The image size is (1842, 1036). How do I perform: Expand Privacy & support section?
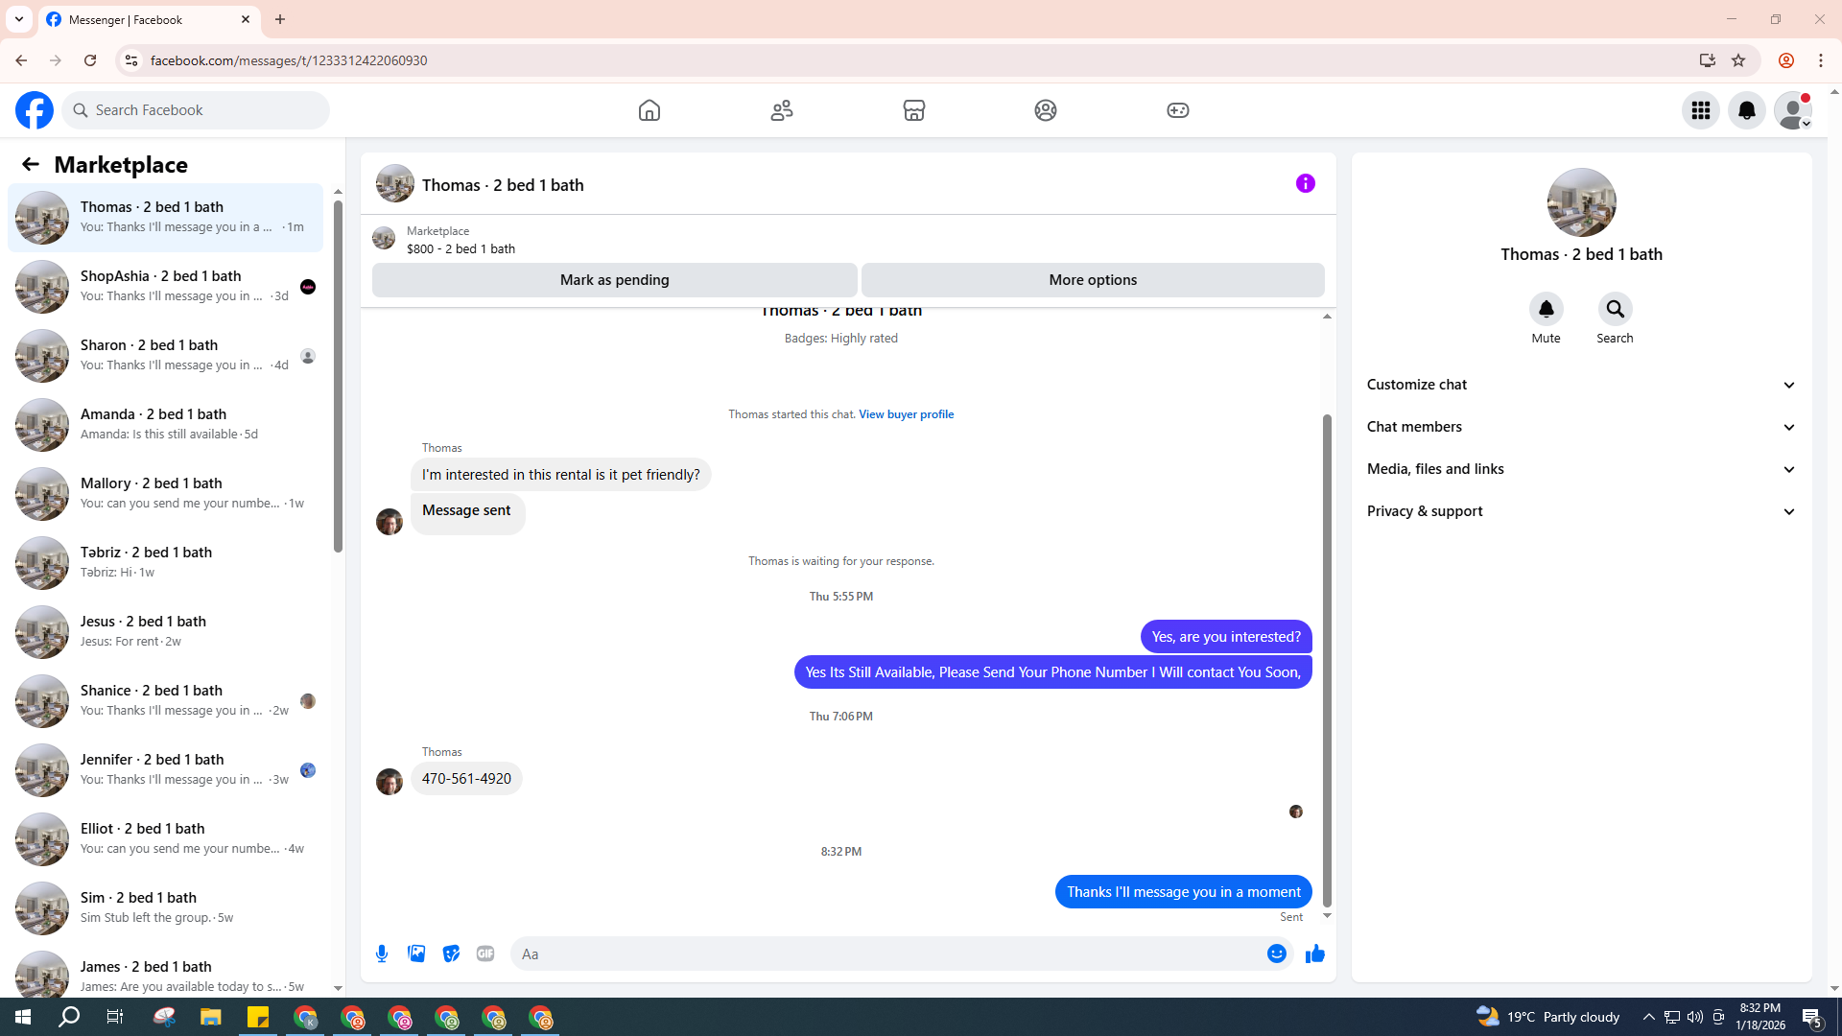(x=1581, y=511)
